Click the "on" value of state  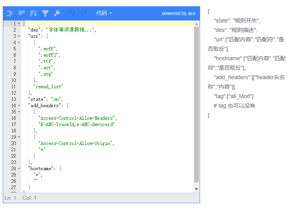coord(56,99)
